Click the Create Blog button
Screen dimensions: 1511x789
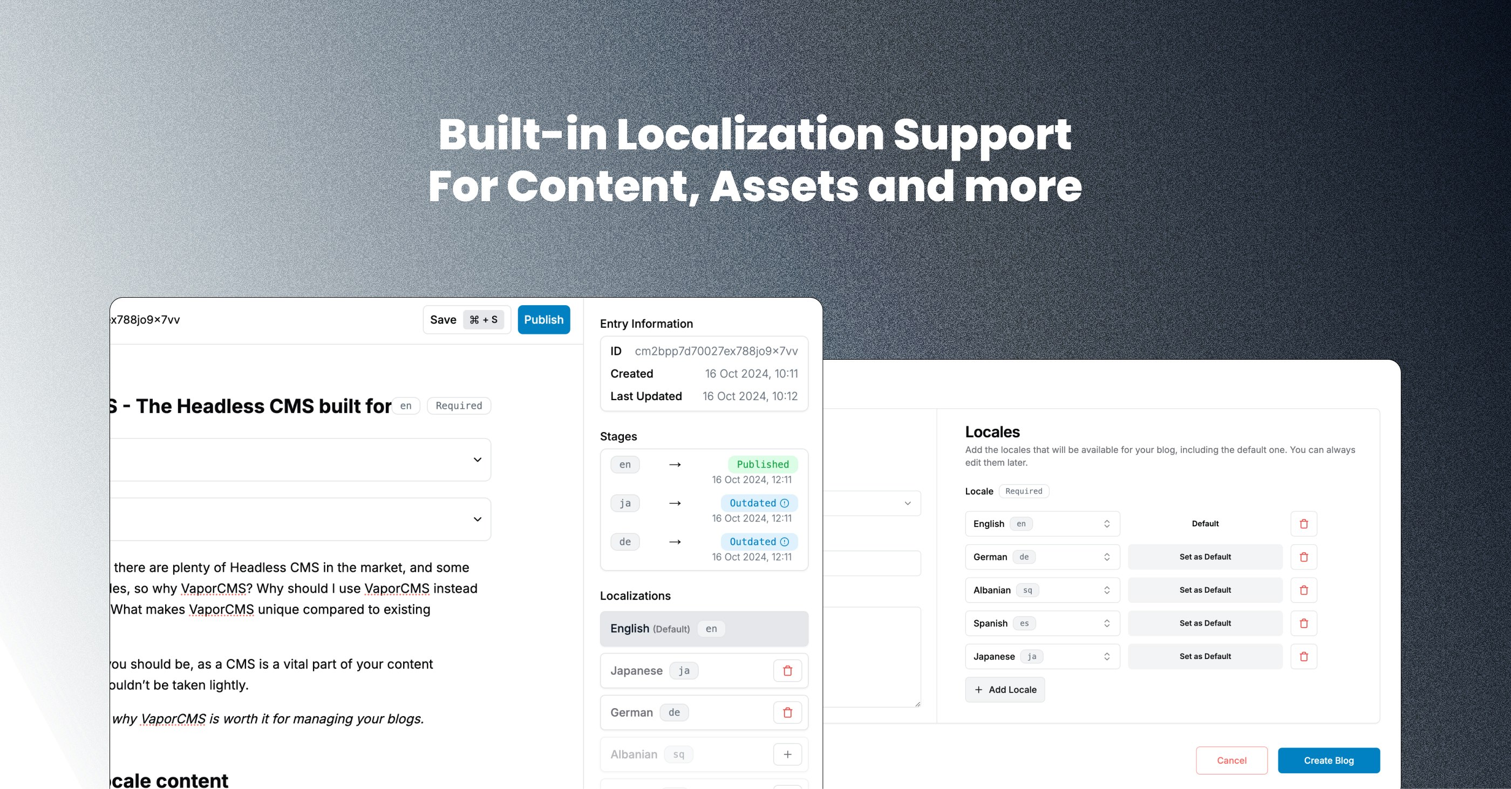(1329, 760)
